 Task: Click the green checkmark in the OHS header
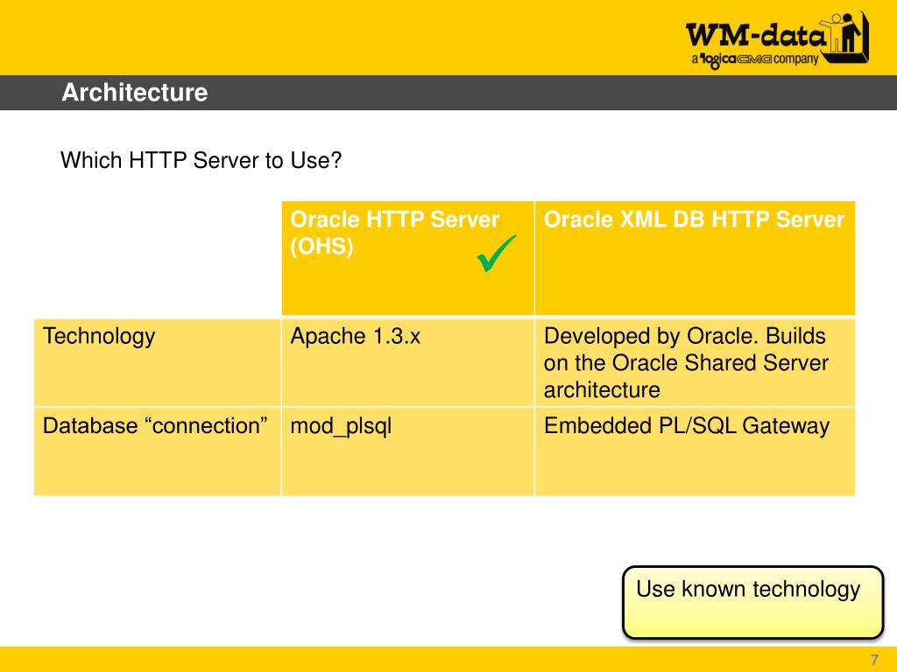pos(496,253)
